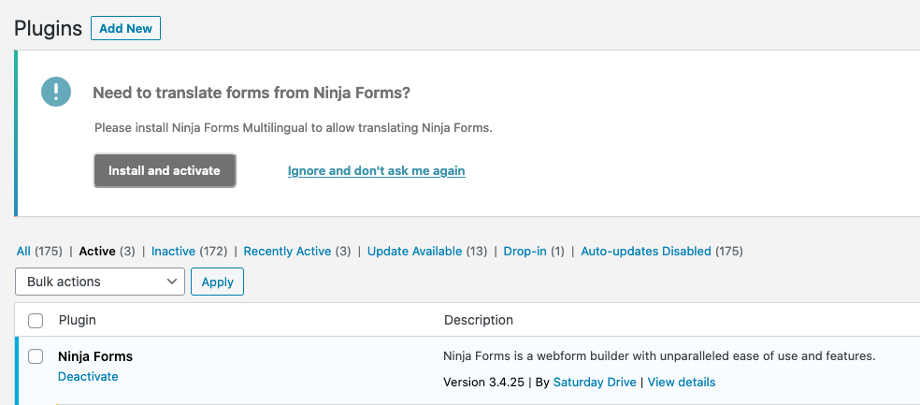Click the 'Need to translate forms' notice heading
Screen dimensions: 920x405
[252, 93]
